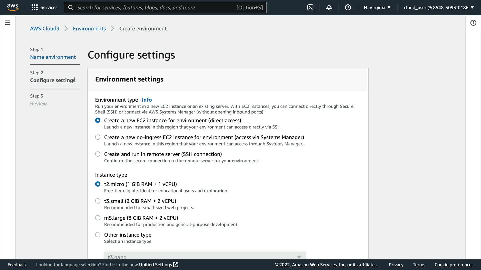The height and width of the screenshot is (270, 481).
Task: Select no-ingress EC2 instance environment option
Action: click(98, 137)
